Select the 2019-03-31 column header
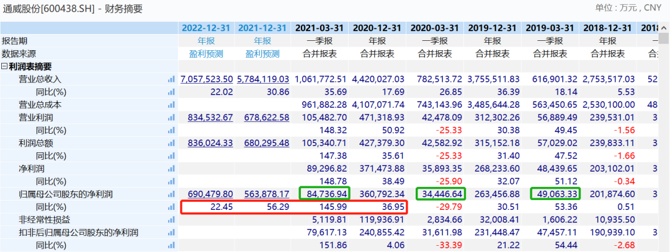 pos(550,28)
